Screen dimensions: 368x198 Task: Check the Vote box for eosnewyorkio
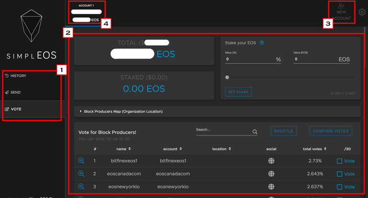point(339,187)
